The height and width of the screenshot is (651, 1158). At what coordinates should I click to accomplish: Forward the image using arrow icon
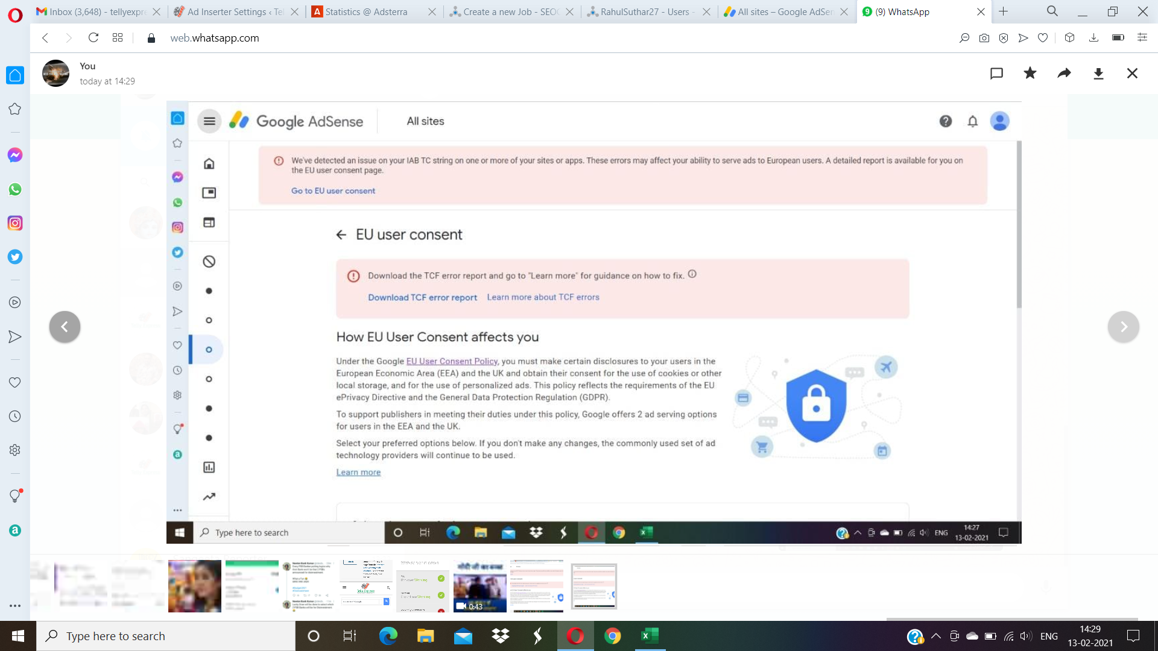pos(1065,74)
